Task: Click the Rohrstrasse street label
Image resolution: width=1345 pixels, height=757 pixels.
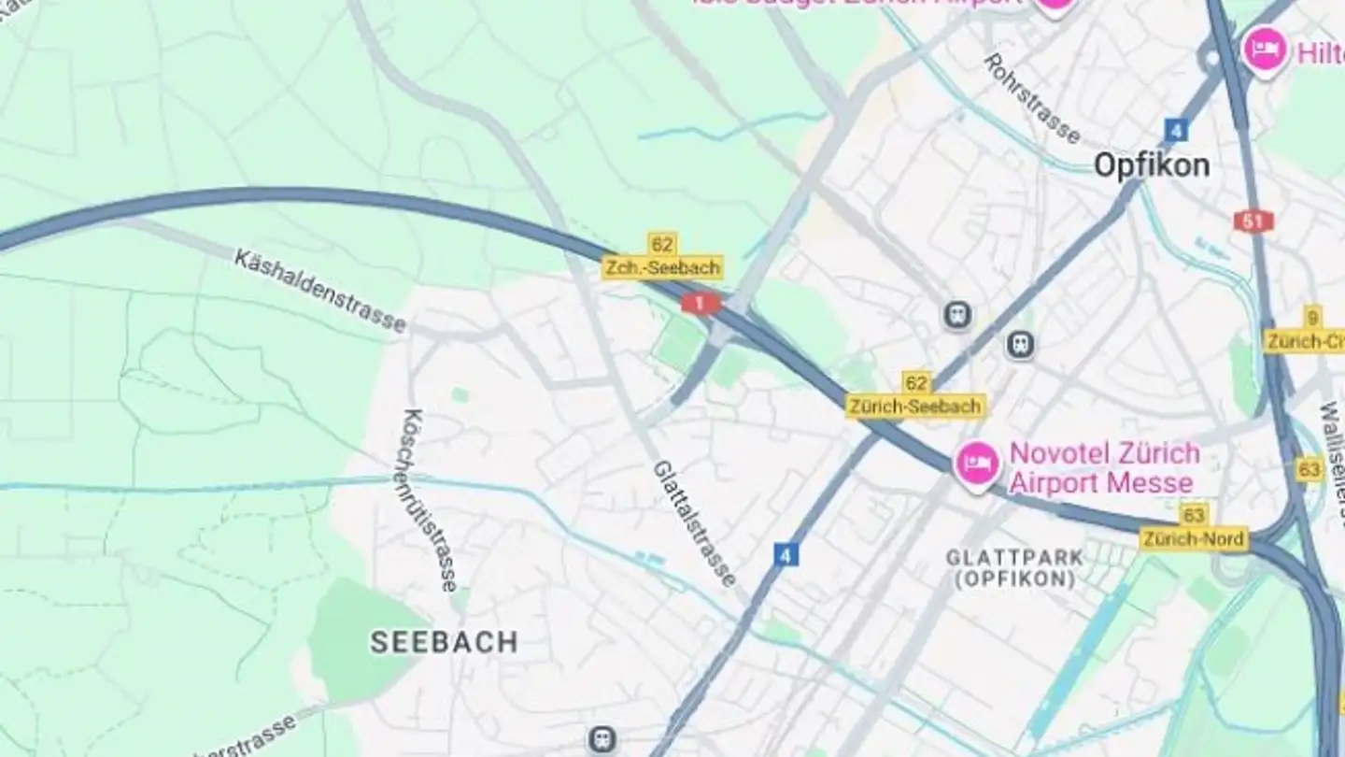Action: pos(1031,98)
